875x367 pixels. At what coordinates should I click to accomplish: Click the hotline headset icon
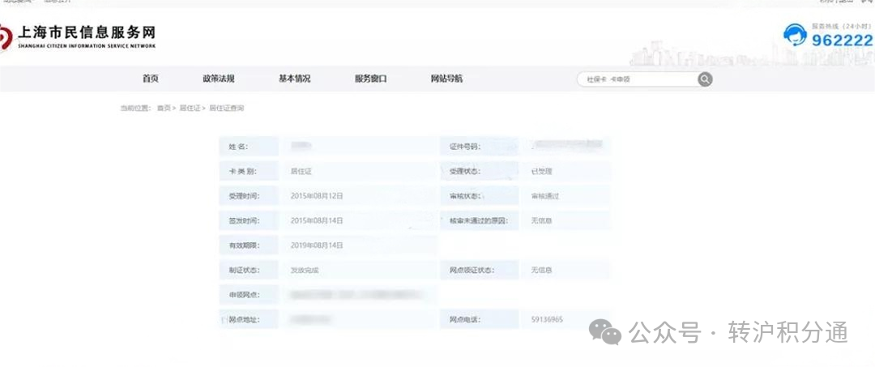coord(795,35)
